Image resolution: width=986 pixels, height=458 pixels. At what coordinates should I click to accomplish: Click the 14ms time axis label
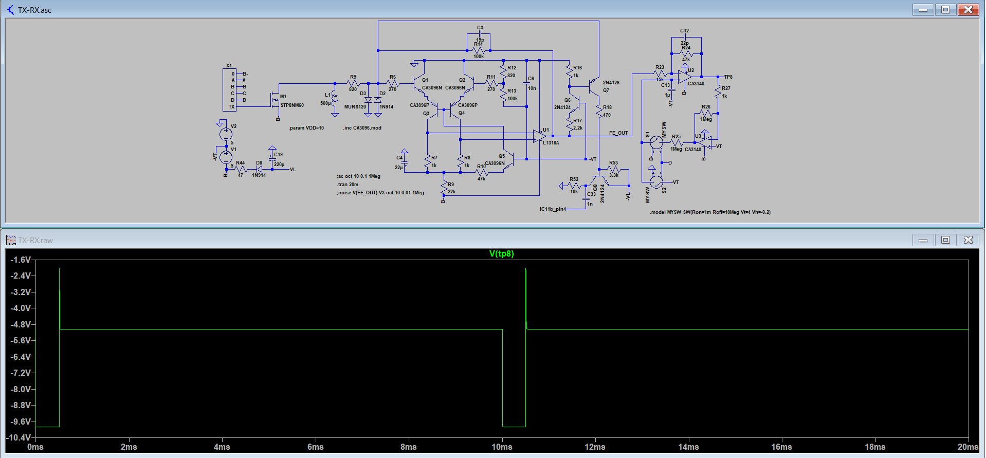tap(688, 447)
